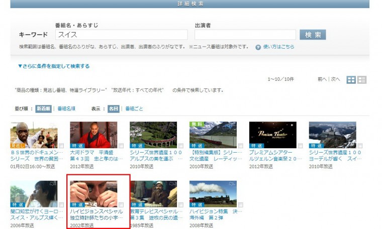
Task: Display results by 番組ごと
Action: tap(134, 108)
